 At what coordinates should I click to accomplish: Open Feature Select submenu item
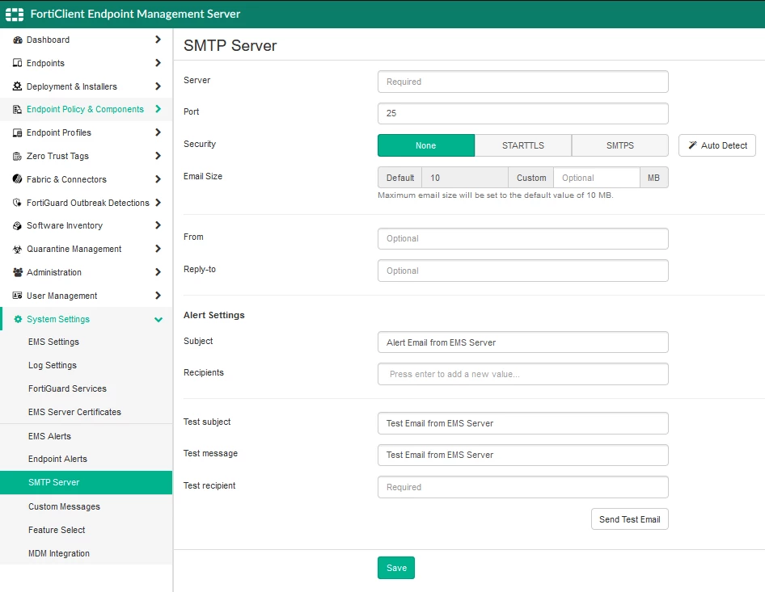pyautogui.click(x=86, y=530)
